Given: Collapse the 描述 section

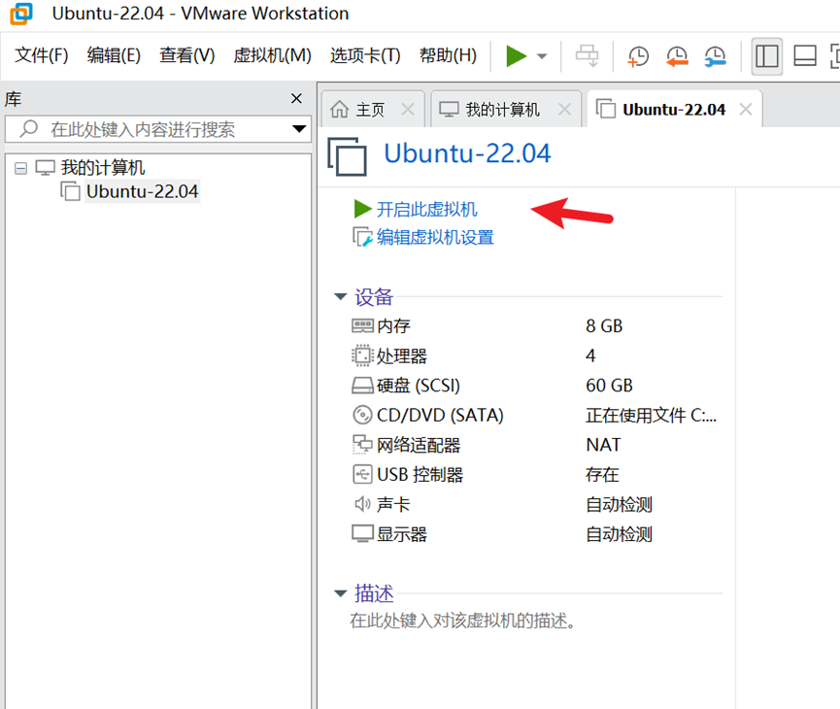Looking at the screenshot, I should (340, 593).
